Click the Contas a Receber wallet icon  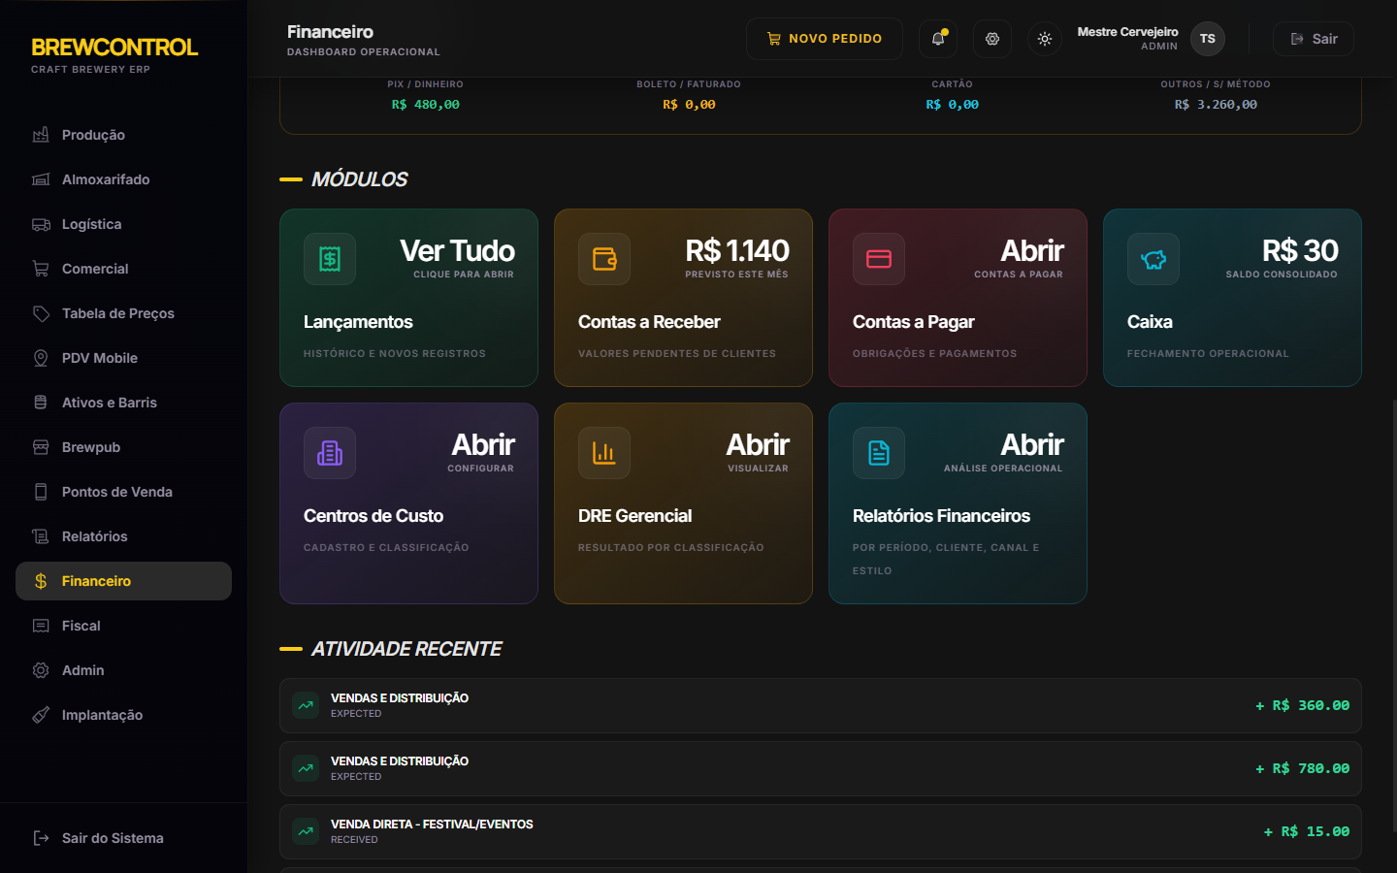(x=604, y=259)
